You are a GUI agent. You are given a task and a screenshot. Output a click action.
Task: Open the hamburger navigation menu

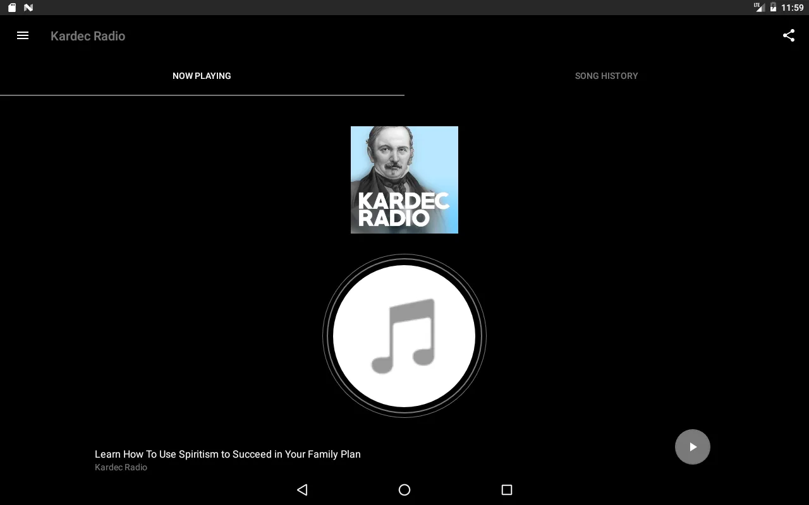coord(23,36)
